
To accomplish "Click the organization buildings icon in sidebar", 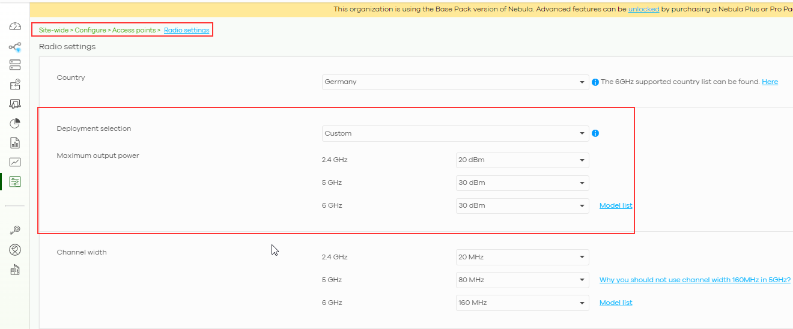I will 15,270.
